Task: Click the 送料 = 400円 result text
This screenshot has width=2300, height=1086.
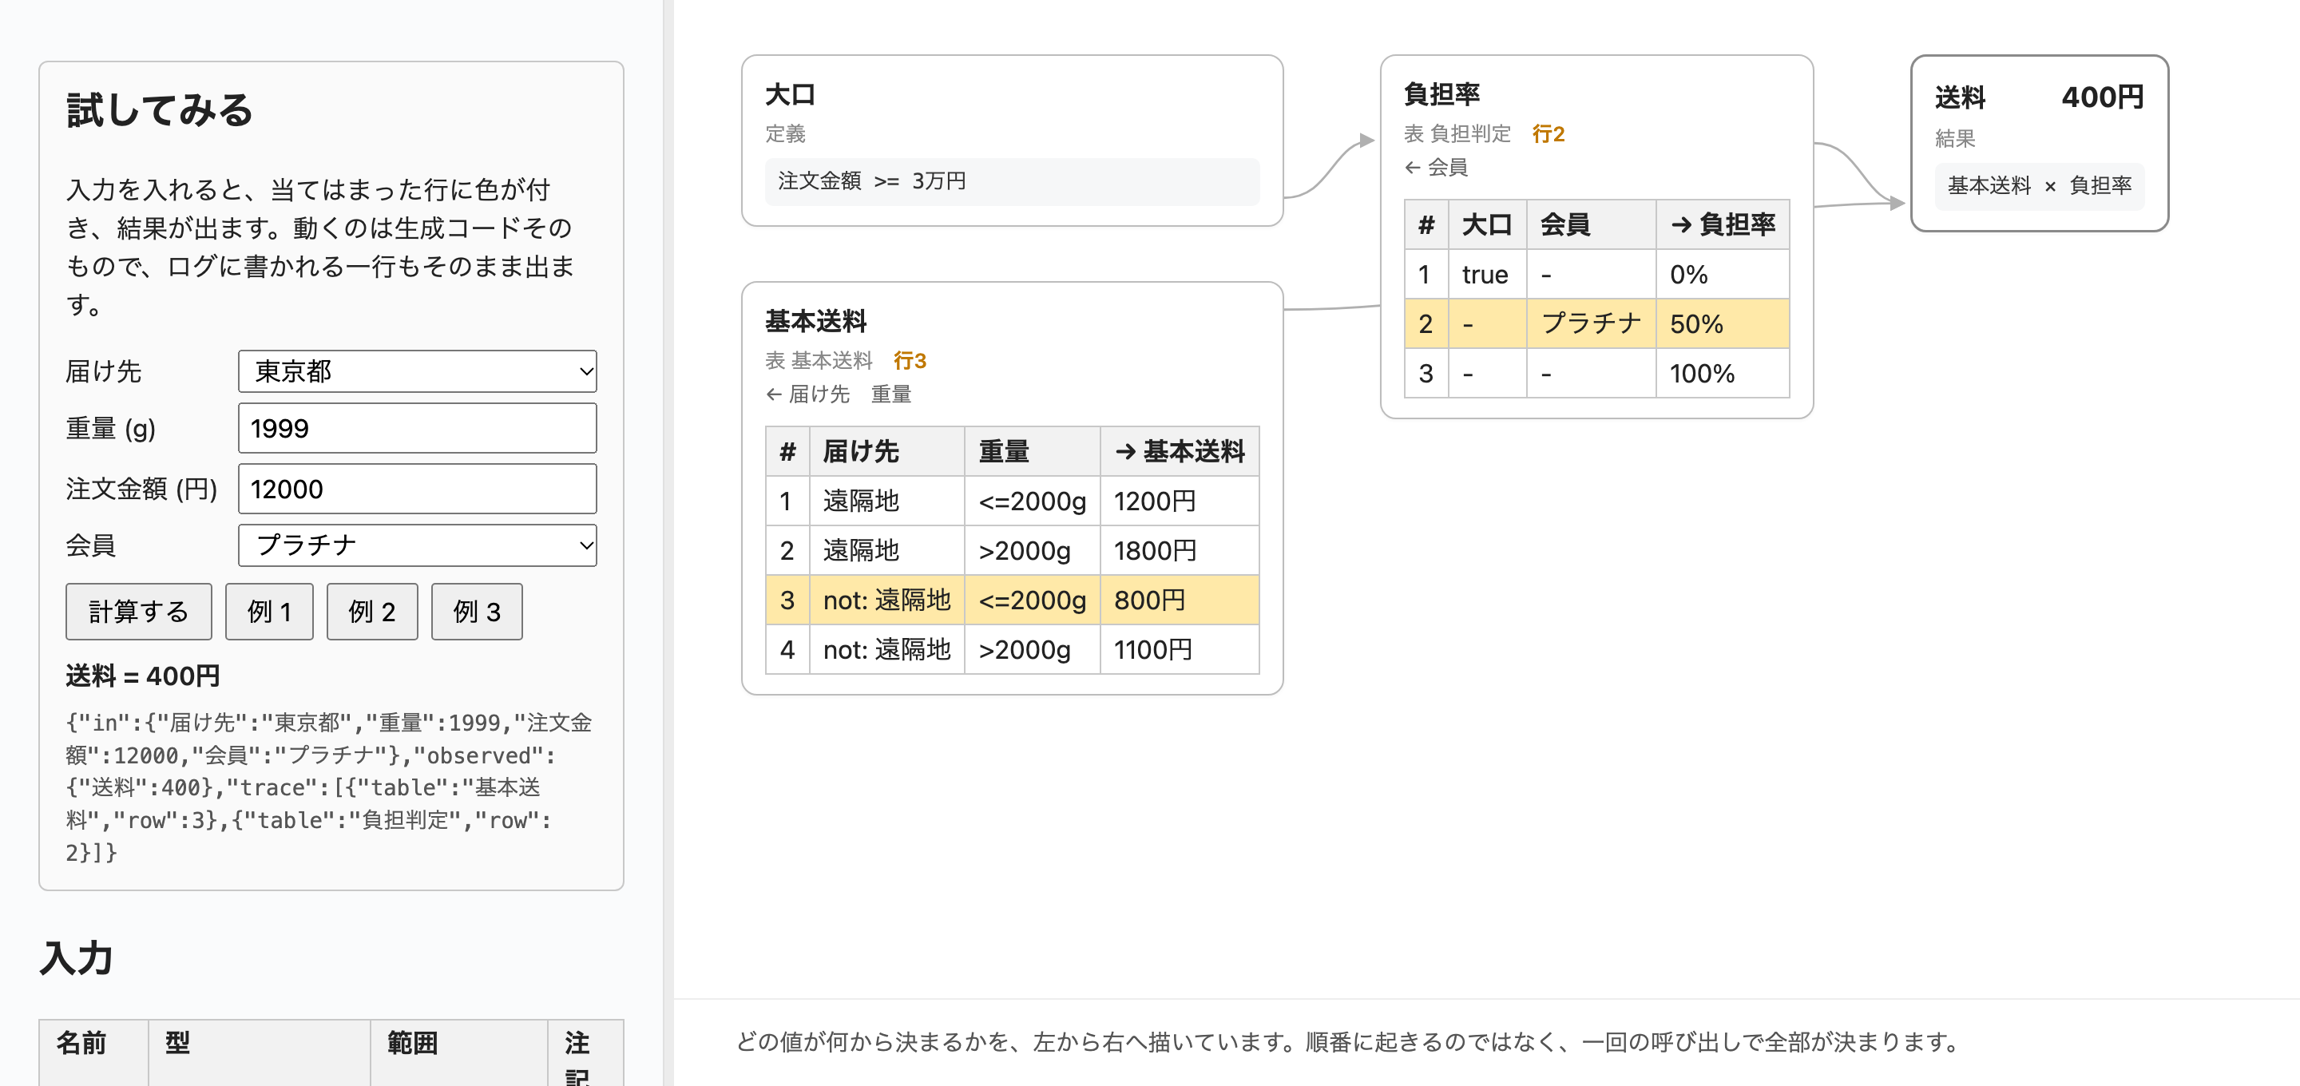Action: 143,676
